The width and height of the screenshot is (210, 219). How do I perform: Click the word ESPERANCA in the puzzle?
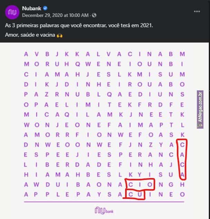pos(141,155)
